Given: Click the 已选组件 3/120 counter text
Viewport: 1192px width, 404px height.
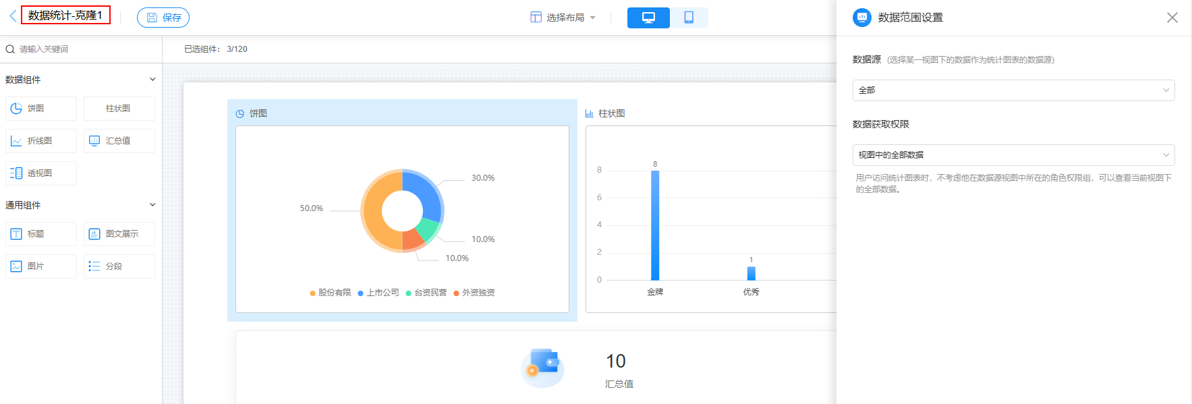Looking at the screenshot, I should click(x=216, y=49).
